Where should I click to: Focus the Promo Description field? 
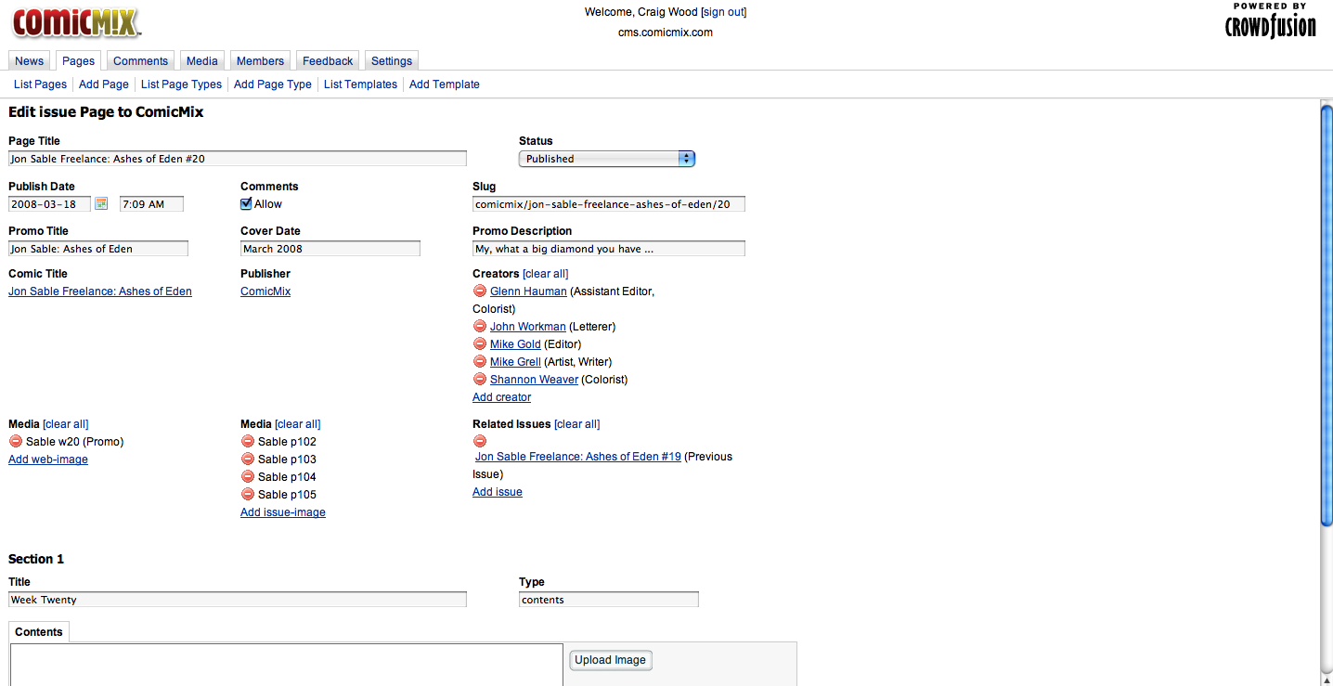point(609,249)
